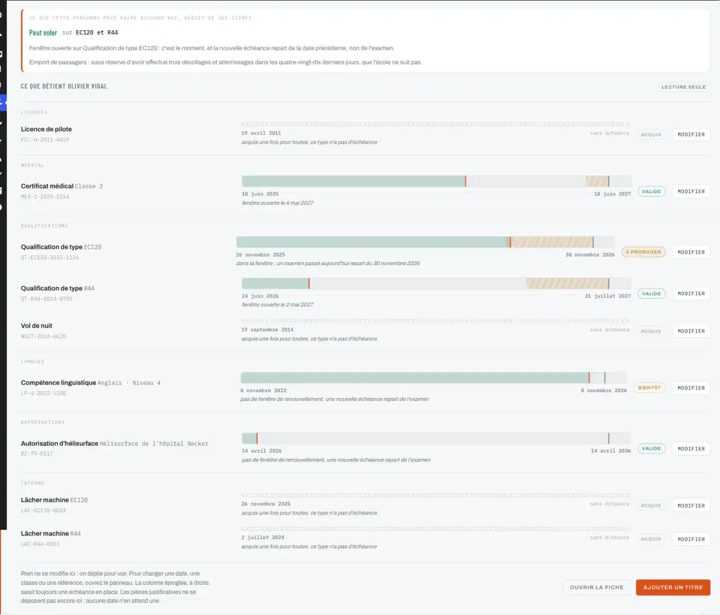Screen dimensions: 720x615
Task: Click the Valide badge for Autorisation d'hélisurface
Action: [x=651, y=448]
